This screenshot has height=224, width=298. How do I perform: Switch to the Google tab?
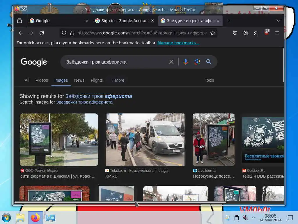click(59, 21)
